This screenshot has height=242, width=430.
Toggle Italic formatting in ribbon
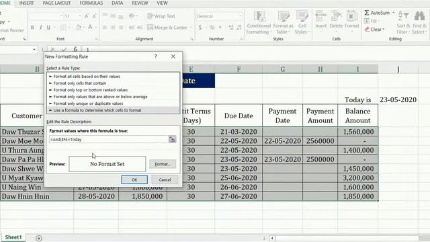click(x=40, y=28)
